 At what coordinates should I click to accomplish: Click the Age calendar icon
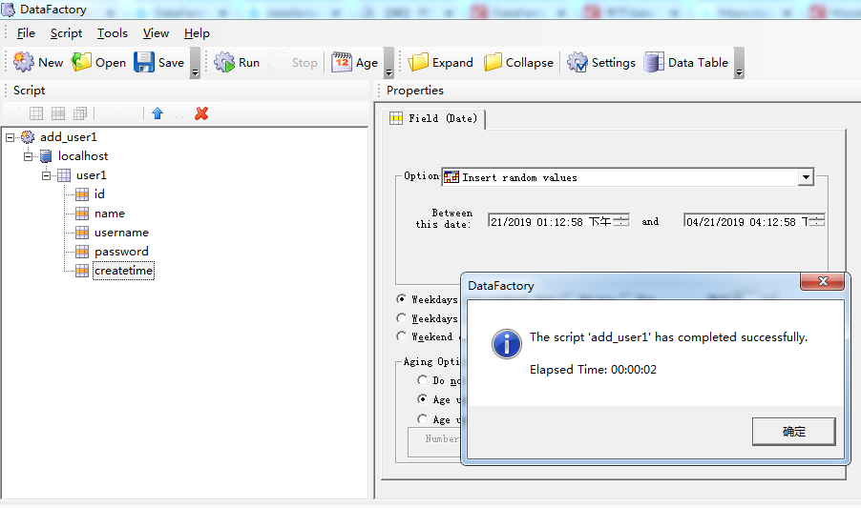coord(342,62)
